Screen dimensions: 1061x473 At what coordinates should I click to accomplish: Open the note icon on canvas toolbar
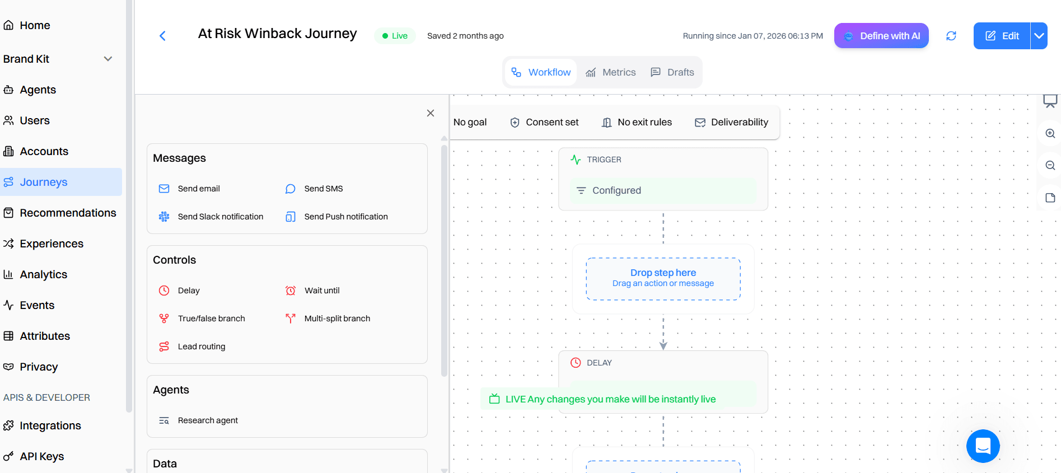coord(1050,198)
